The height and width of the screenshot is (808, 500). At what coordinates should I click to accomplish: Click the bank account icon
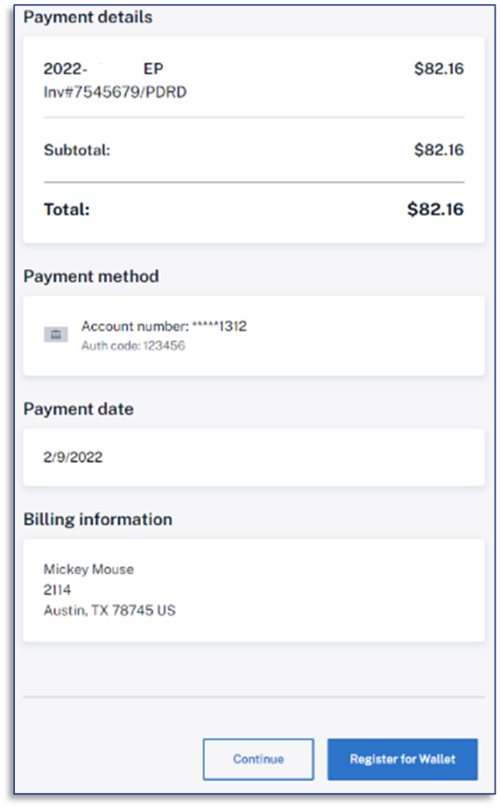click(x=55, y=334)
